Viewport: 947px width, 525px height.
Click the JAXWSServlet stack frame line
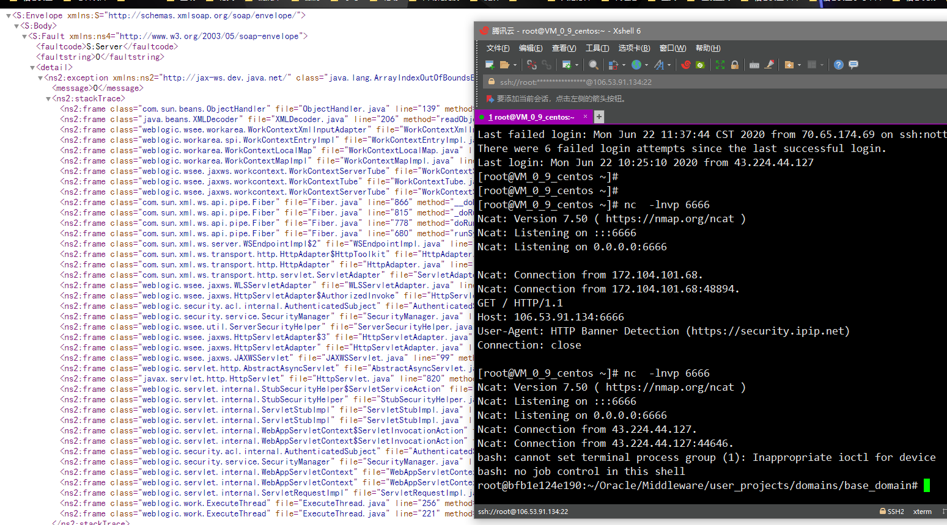[267, 358]
